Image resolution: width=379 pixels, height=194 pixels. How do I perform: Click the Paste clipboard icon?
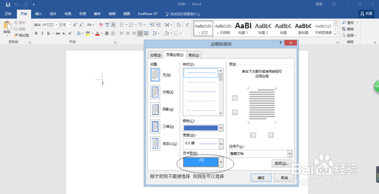7,25
